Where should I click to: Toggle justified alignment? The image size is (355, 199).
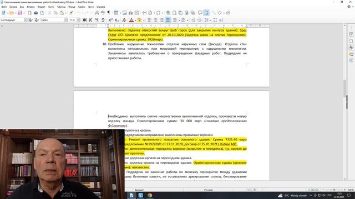(168, 20)
